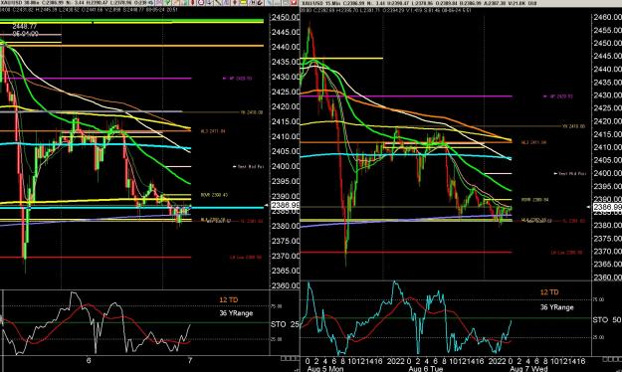The width and height of the screenshot is (622, 372).
Task: Click the purple HP level label, left chart
Action: [238, 79]
